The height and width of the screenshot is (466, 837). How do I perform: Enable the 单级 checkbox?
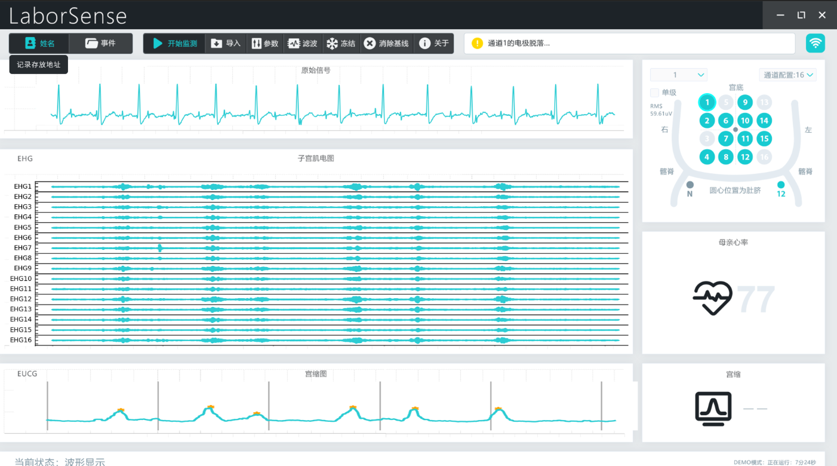click(654, 93)
